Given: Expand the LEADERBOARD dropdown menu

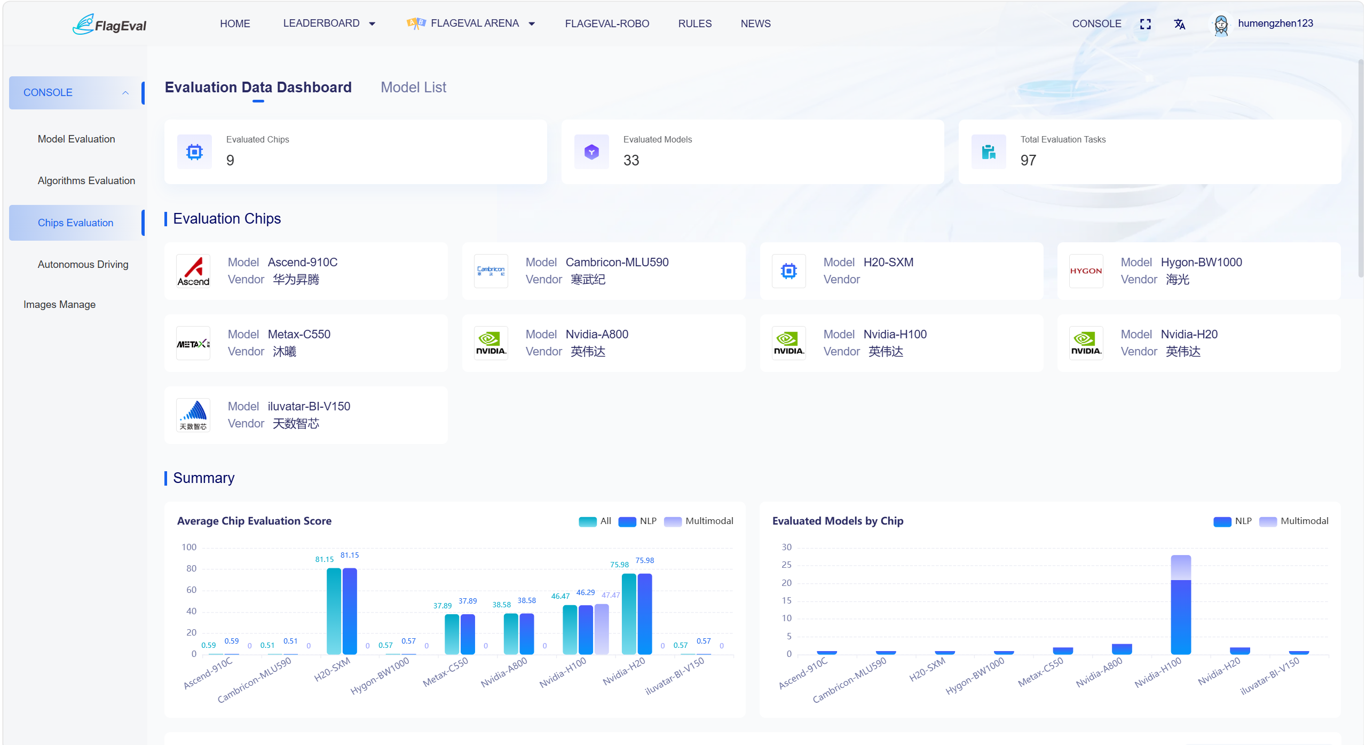Looking at the screenshot, I should coord(329,23).
